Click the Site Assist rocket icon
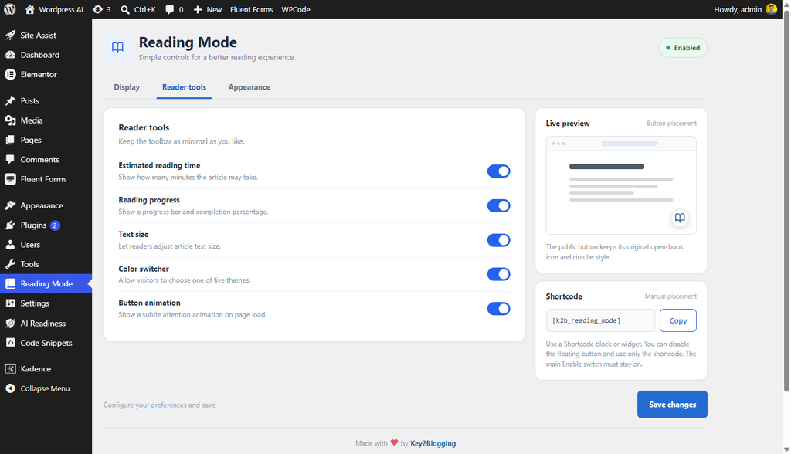Viewport: 791px width, 454px height. tap(10, 36)
